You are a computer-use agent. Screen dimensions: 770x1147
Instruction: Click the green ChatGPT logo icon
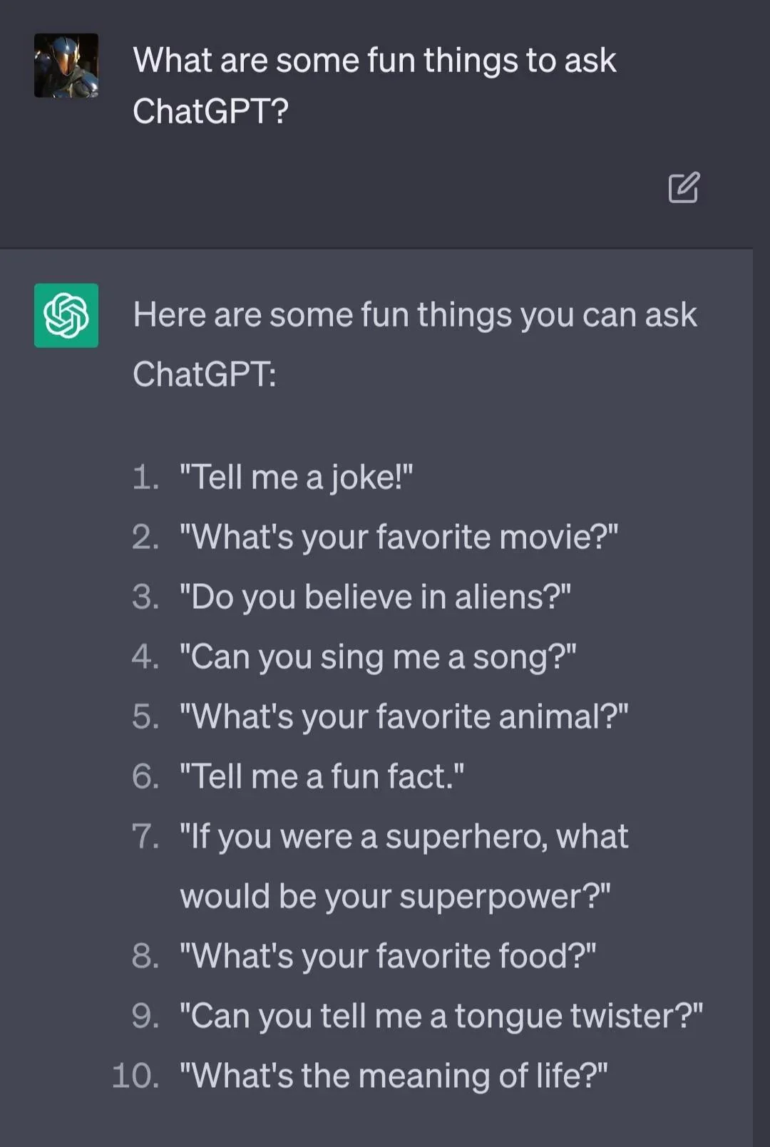point(66,315)
